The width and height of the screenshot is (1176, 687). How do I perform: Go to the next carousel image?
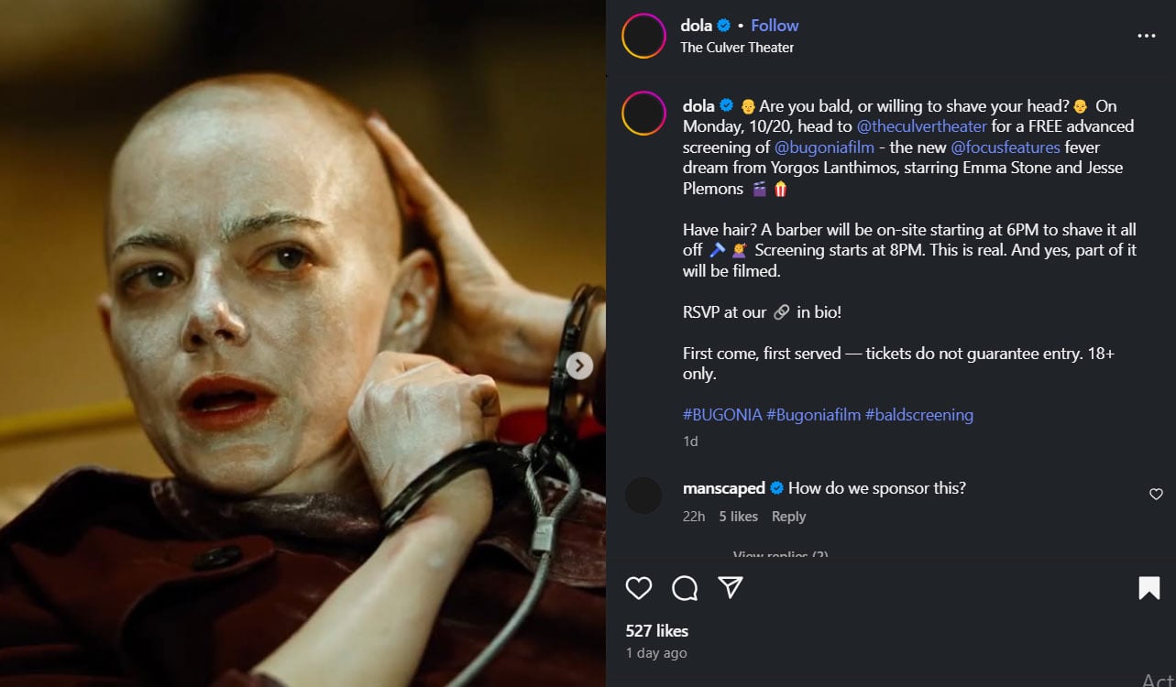578,366
